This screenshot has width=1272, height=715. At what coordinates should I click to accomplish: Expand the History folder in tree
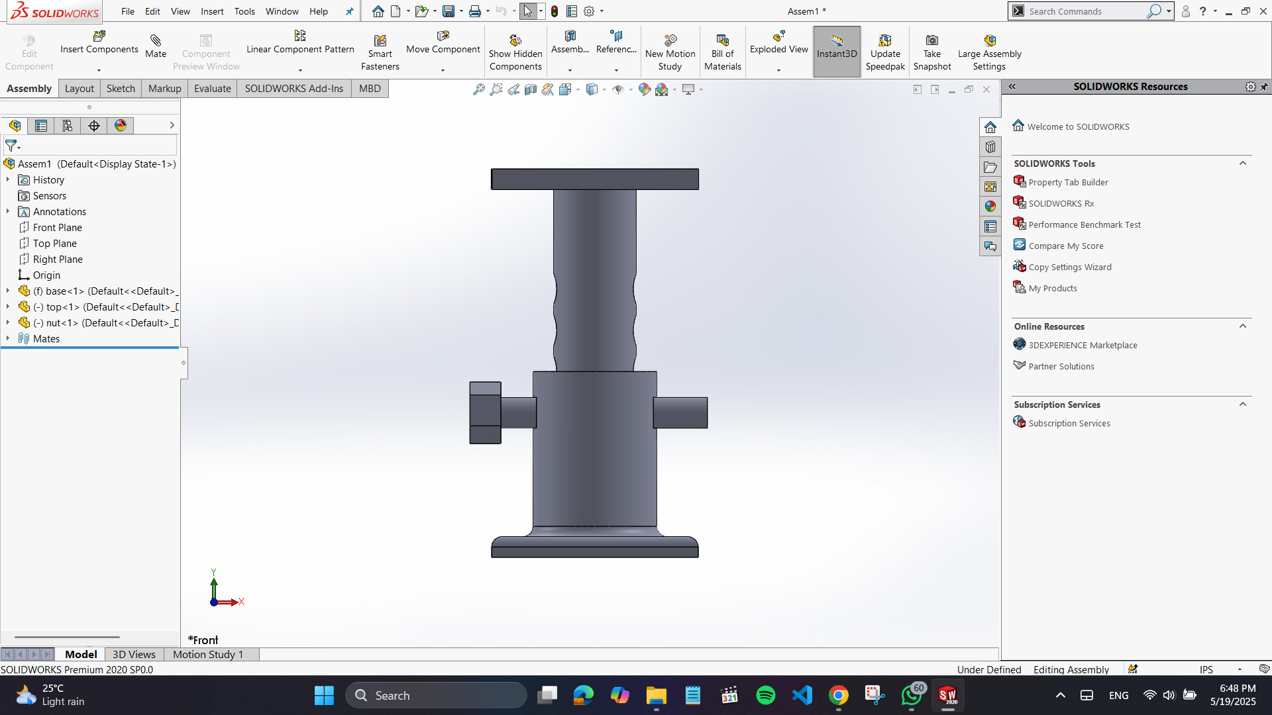(x=8, y=179)
